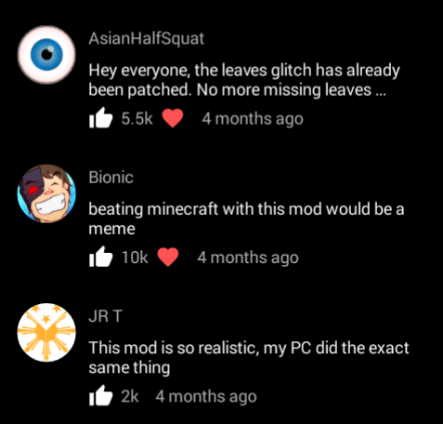Like AsianHalfSquat's comment with thumbs up
Viewport: 443px width, 424px height.
pos(100,118)
